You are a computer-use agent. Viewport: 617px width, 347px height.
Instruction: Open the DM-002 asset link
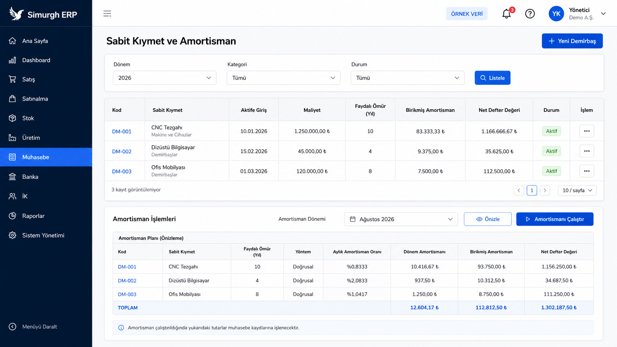[122, 151]
